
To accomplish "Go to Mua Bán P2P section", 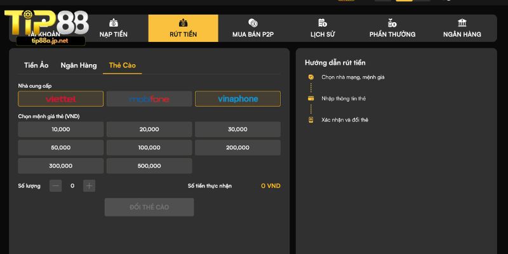I will point(253,28).
